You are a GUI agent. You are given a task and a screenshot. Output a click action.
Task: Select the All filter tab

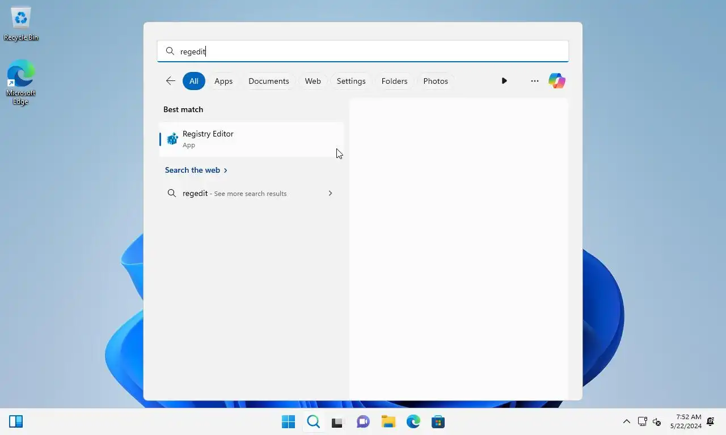[x=194, y=81]
